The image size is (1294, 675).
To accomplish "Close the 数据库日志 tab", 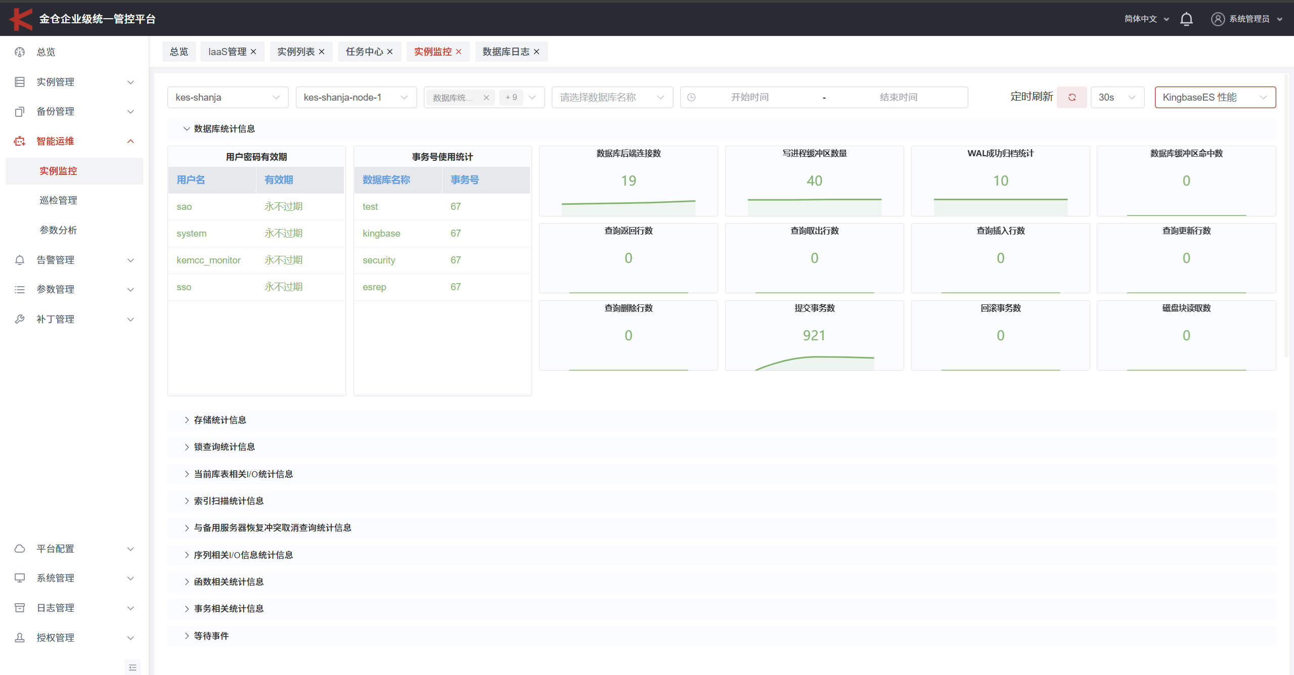I will tap(537, 52).
